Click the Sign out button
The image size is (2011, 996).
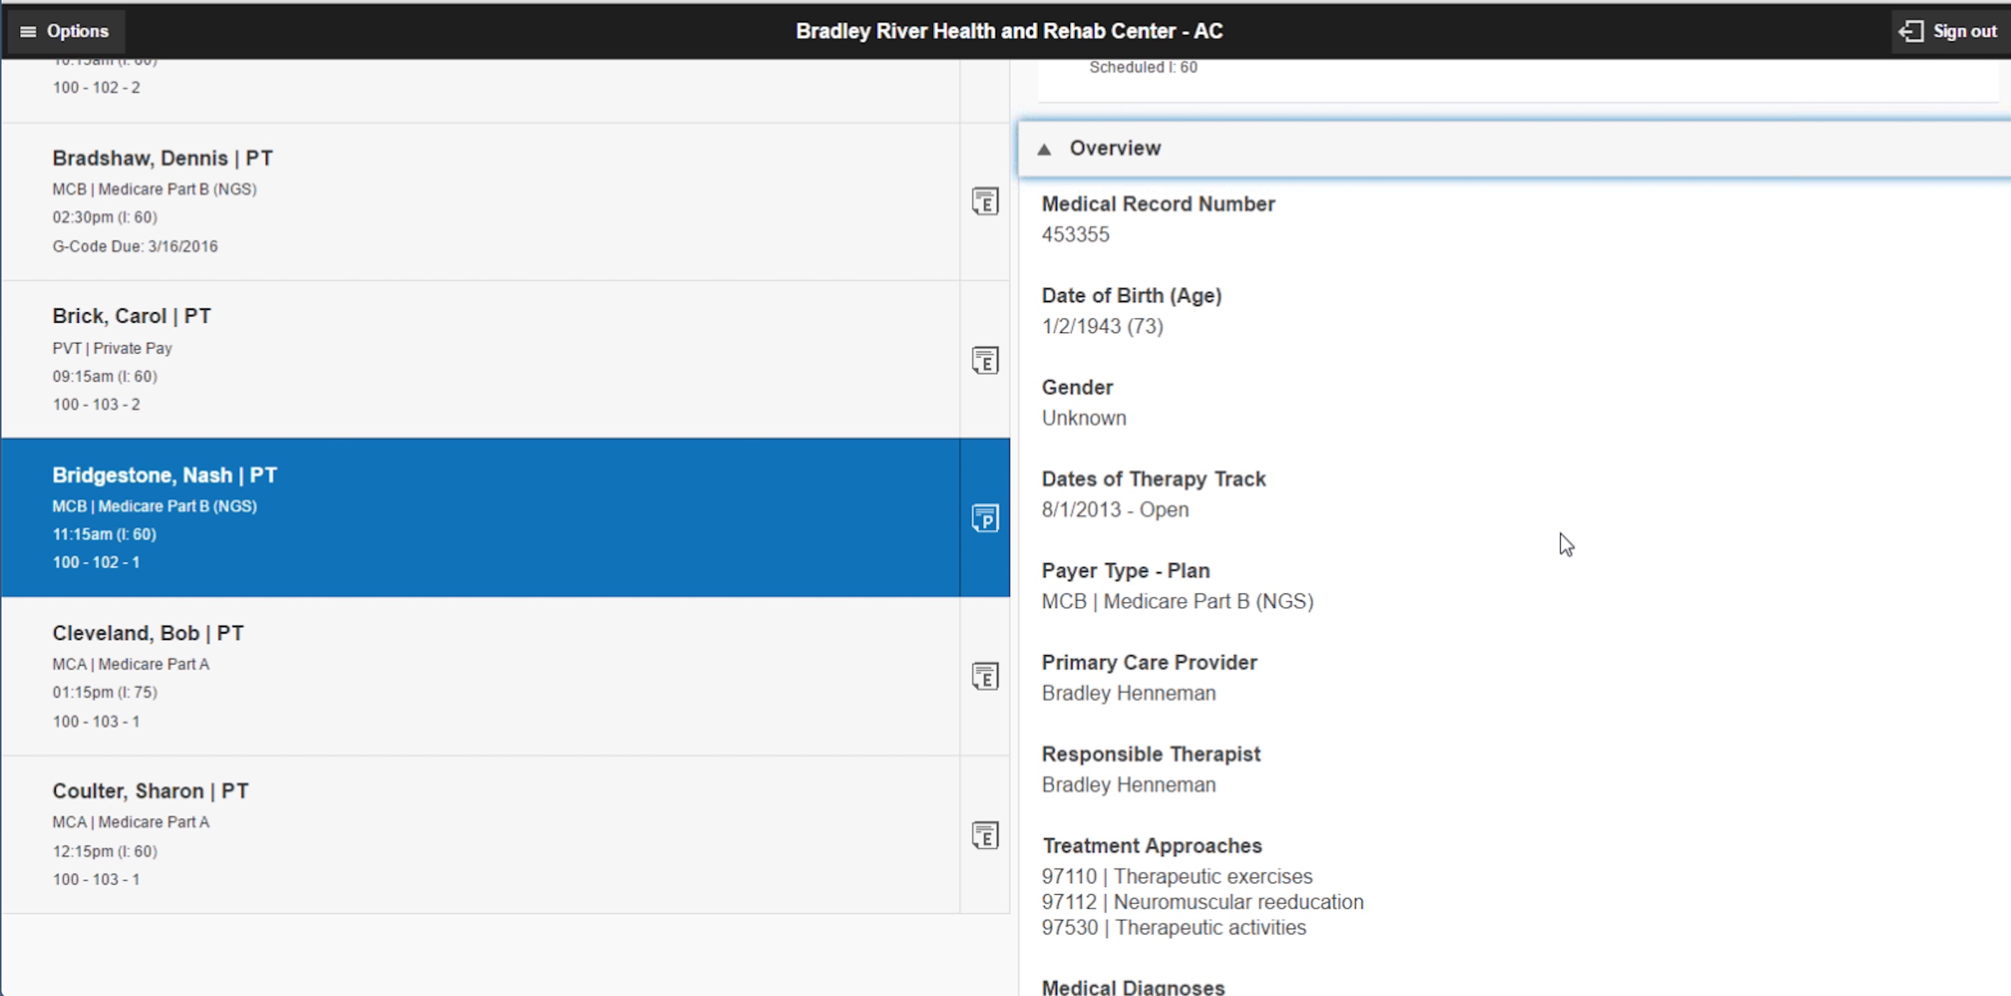coord(1964,31)
